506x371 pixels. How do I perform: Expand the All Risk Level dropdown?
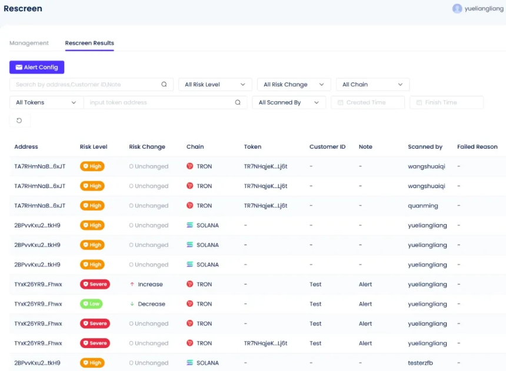pos(215,85)
